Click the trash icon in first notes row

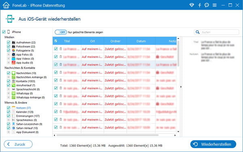(x=61, y=49)
